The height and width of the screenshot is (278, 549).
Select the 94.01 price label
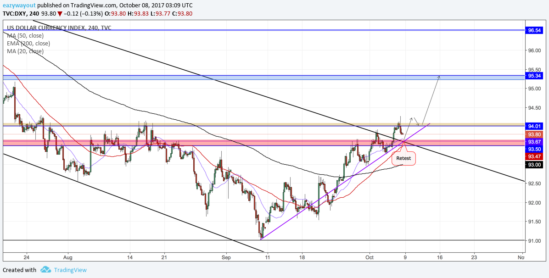click(535, 126)
